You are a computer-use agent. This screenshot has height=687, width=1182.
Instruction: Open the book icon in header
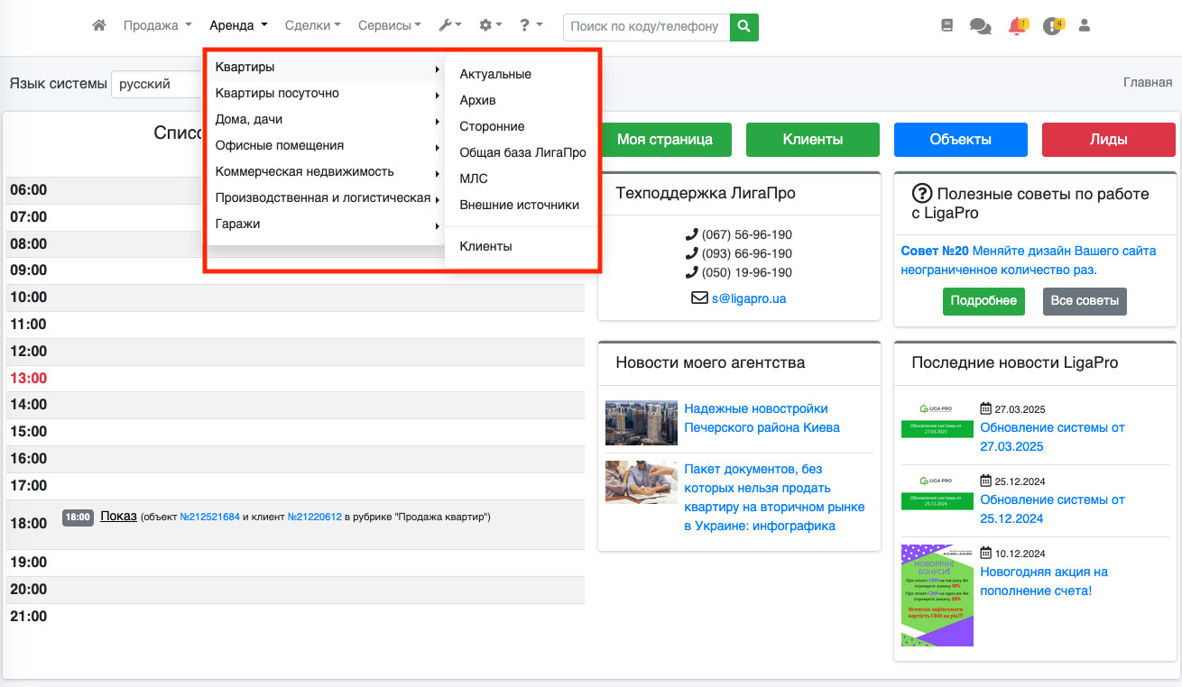pos(947,26)
